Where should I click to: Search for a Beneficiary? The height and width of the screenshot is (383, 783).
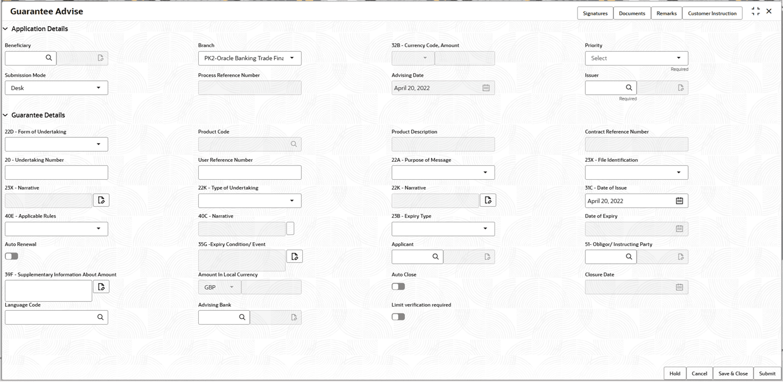(49, 58)
